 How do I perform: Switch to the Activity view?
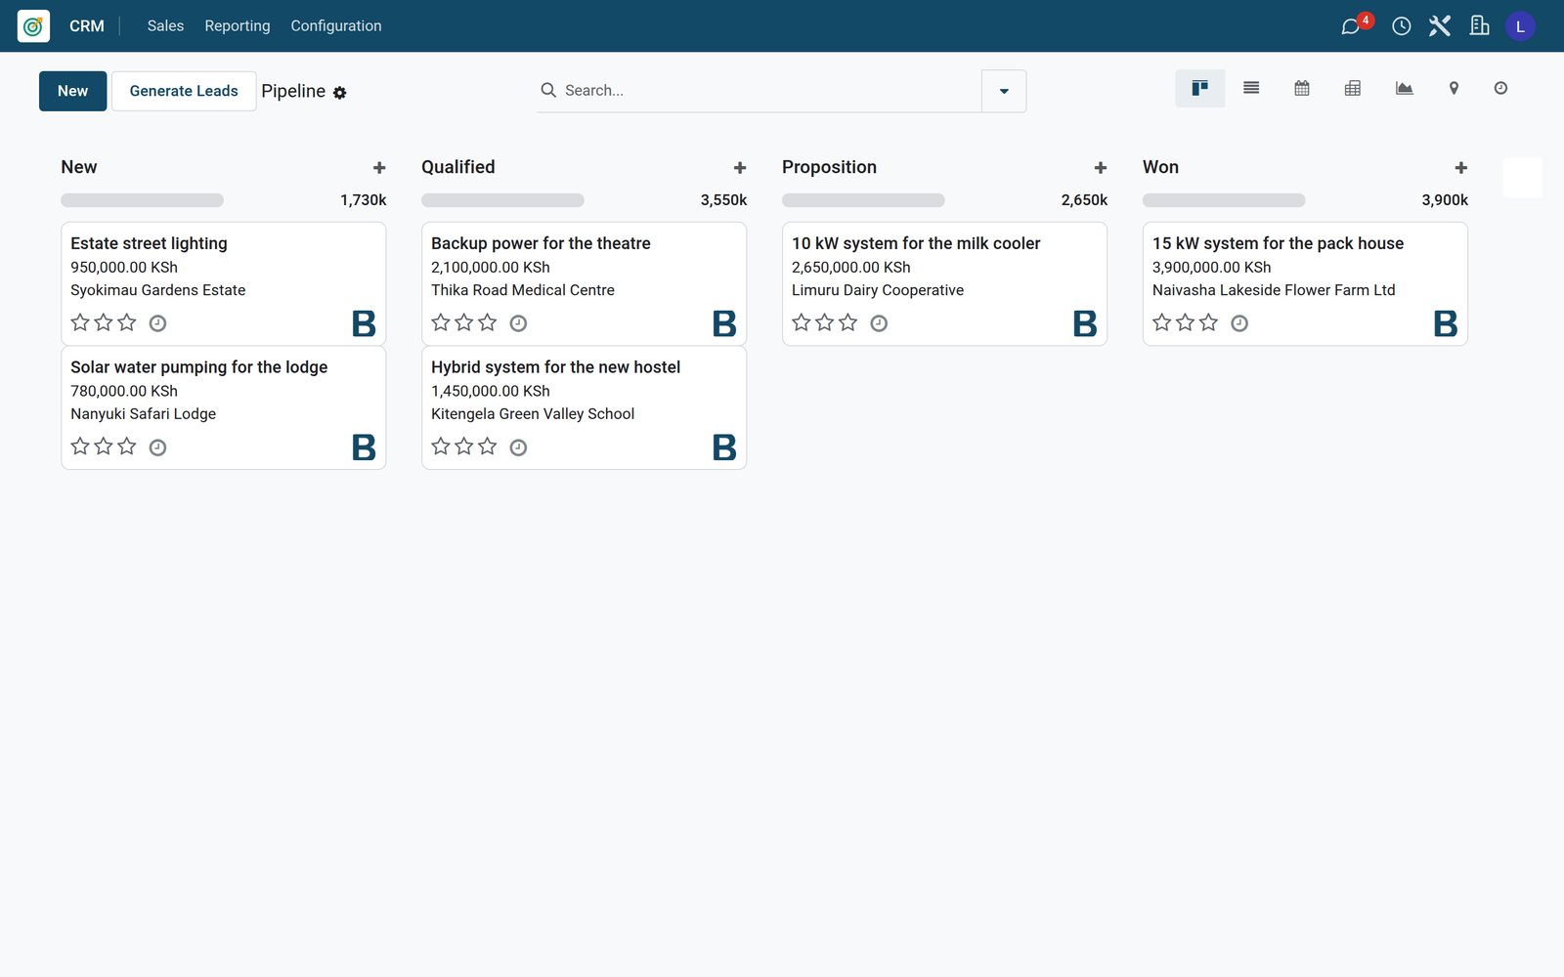coord(1500,89)
